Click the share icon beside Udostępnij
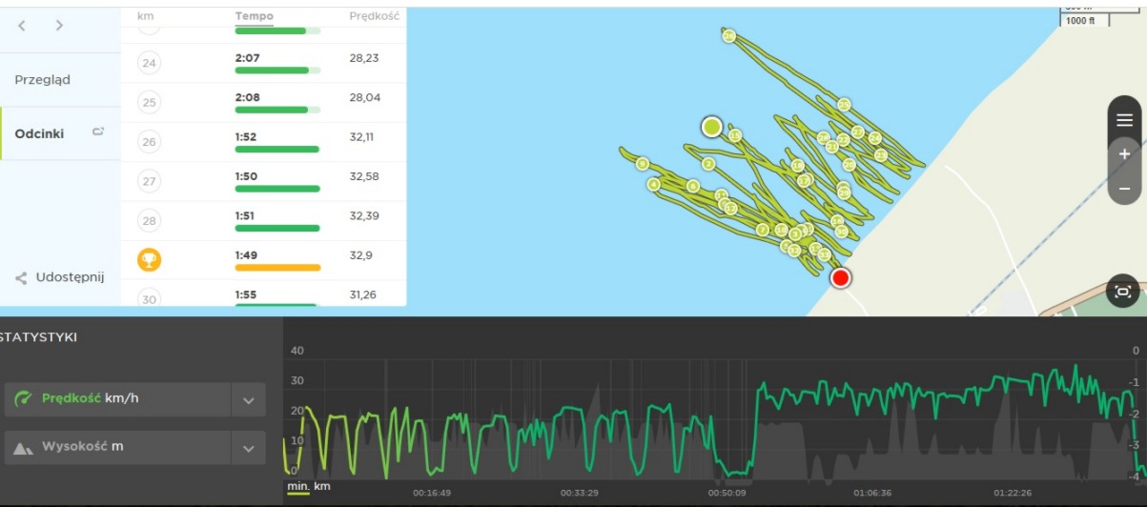Image resolution: width=1147 pixels, height=507 pixels. pyautogui.click(x=22, y=279)
